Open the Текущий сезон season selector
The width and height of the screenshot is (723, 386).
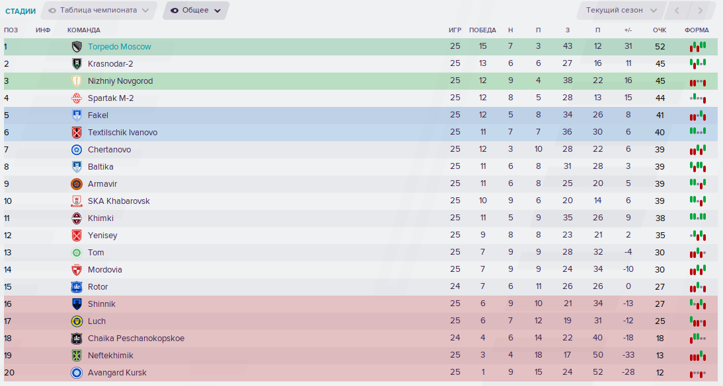point(621,10)
